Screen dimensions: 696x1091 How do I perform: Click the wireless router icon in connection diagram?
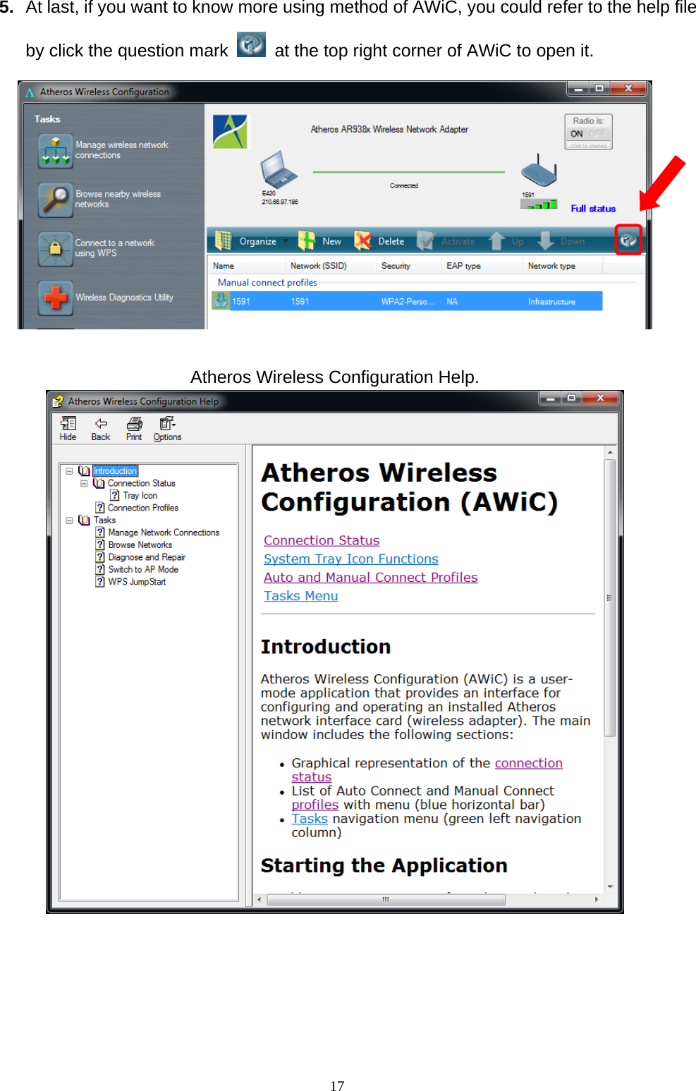point(539,170)
